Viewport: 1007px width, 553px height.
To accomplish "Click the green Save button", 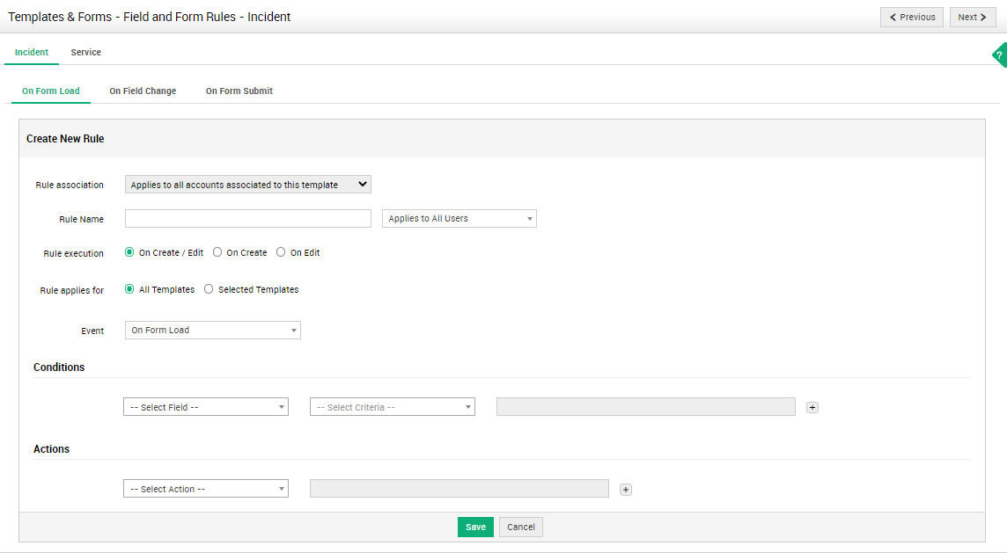I will pos(475,527).
